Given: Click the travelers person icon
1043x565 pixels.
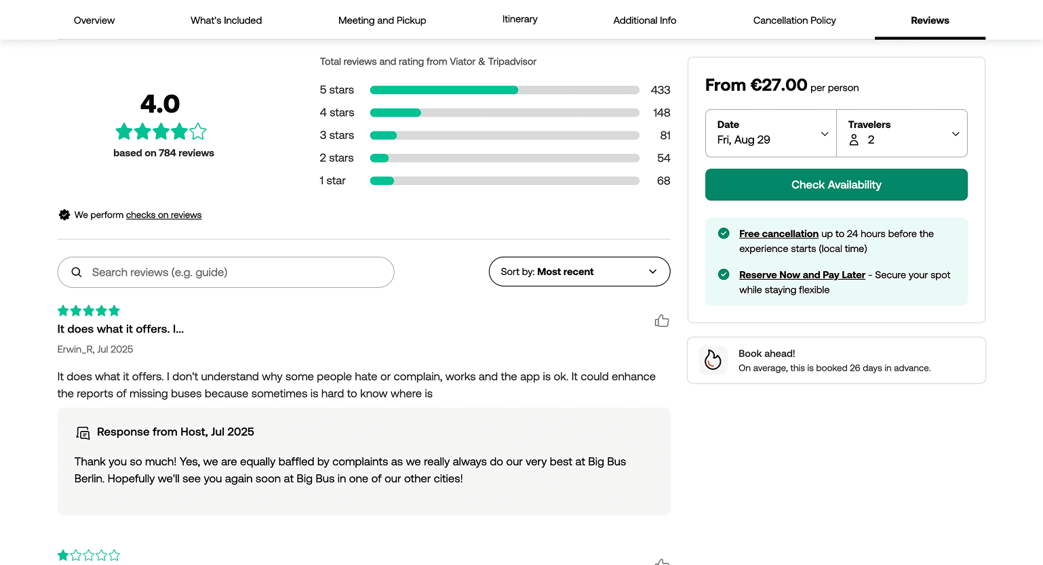Looking at the screenshot, I should tap(854, 140).
